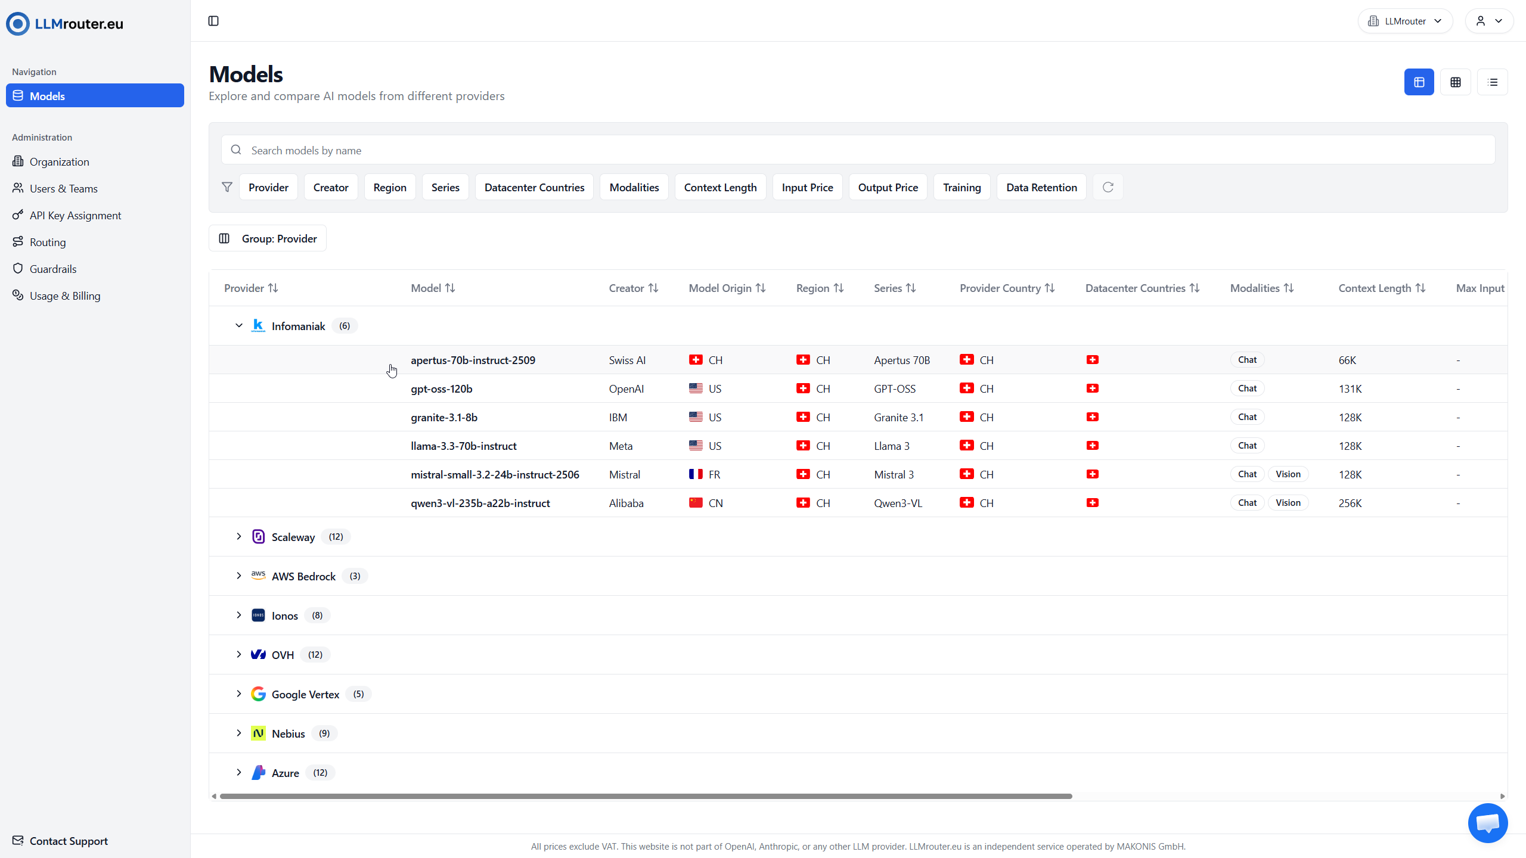The width and height of the screenshot is (1526, 858).
Task: Open the Datacenter Countries filter
Action: 534,187
